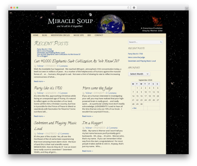Click author Werner on I'm a blogger! post
Viewport: 197px width, 166px height.
(89, 128)
